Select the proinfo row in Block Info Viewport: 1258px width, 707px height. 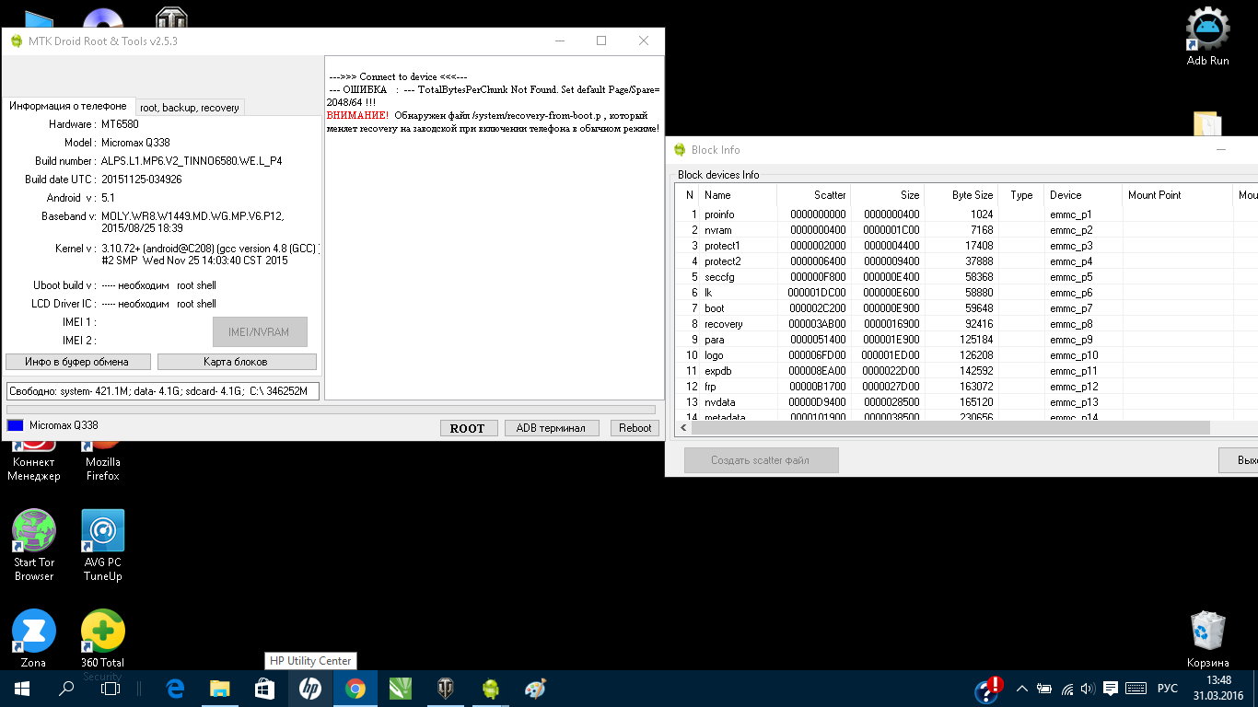point(967,214)
